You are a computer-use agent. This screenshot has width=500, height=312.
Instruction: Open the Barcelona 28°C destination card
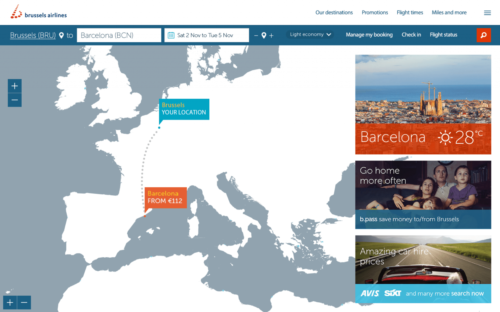[x=423, y=104]
